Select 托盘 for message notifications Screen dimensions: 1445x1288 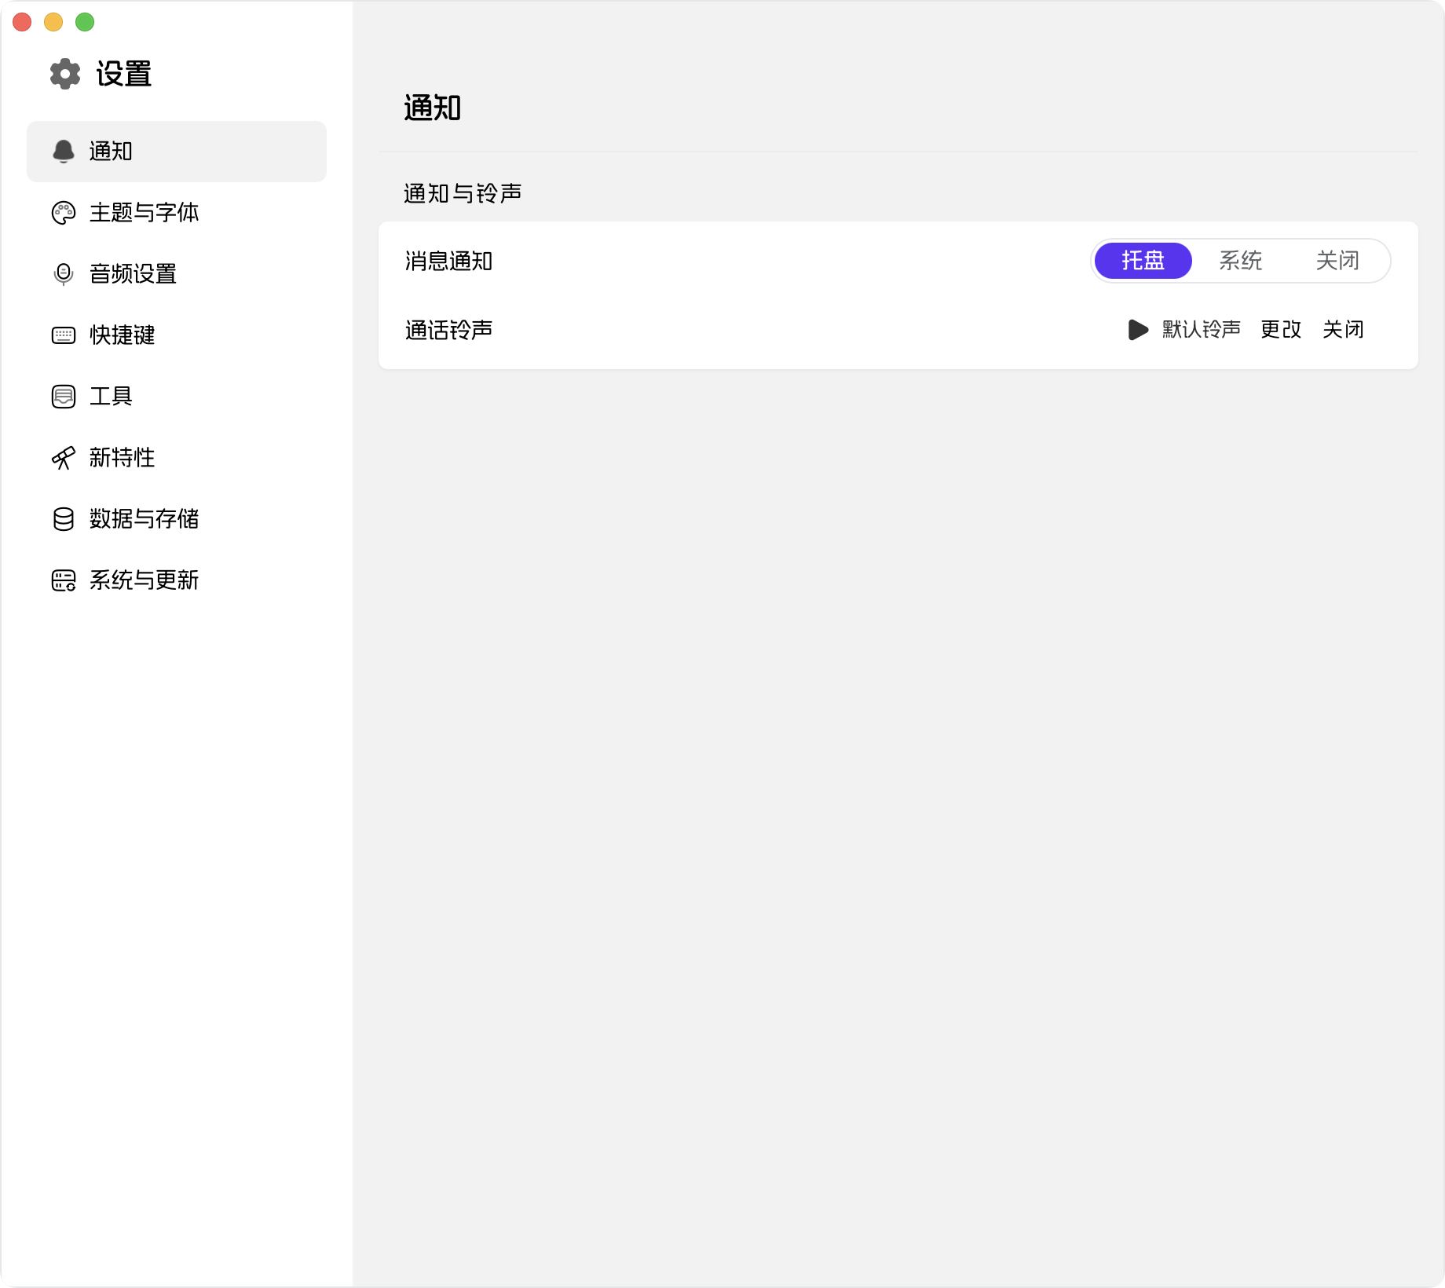[x=1143, y=261]
